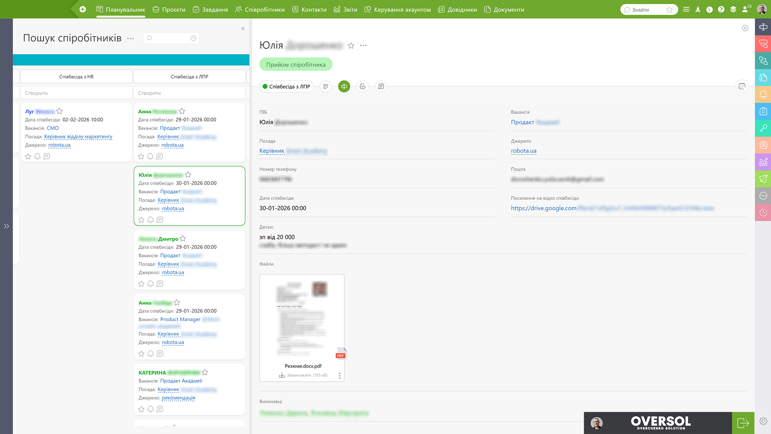Open settings gear at bottom right
Screen dimensions: 771x434
pyautogui.click(x=763, y=421)
